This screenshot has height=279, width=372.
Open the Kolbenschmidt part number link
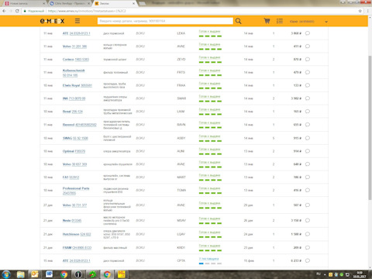point(70,75)
